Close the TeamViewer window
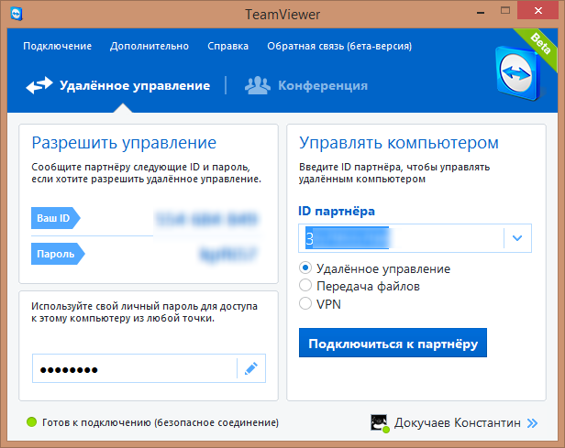 (x=538, y=10)
